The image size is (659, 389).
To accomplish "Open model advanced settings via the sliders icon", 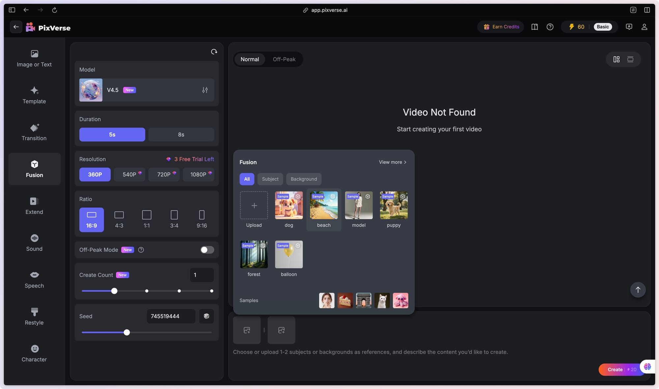I will [x=205, y=90].
